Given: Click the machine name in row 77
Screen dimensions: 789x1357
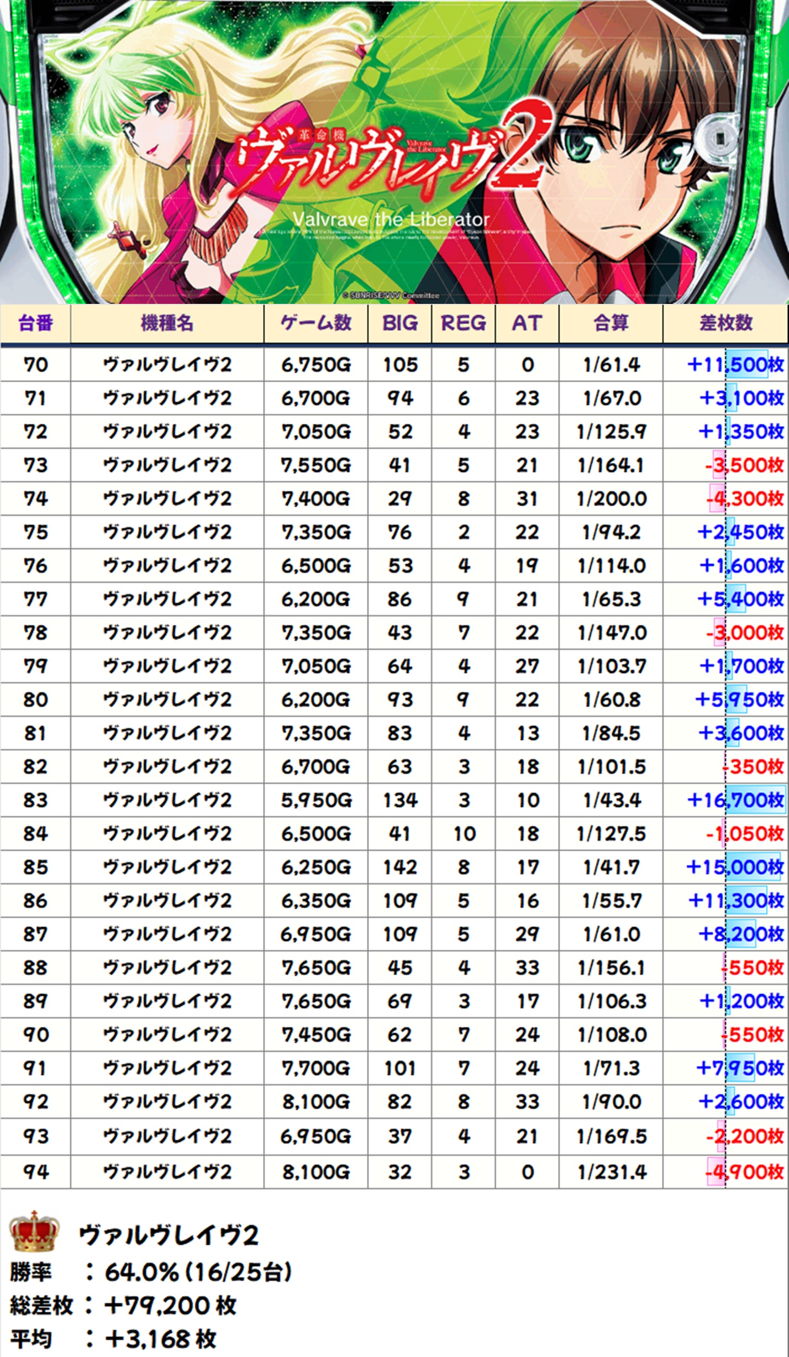Looking at the screenshot, I should tap(167, 599).
